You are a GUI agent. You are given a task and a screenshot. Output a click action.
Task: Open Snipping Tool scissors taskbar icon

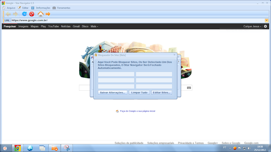67,148
